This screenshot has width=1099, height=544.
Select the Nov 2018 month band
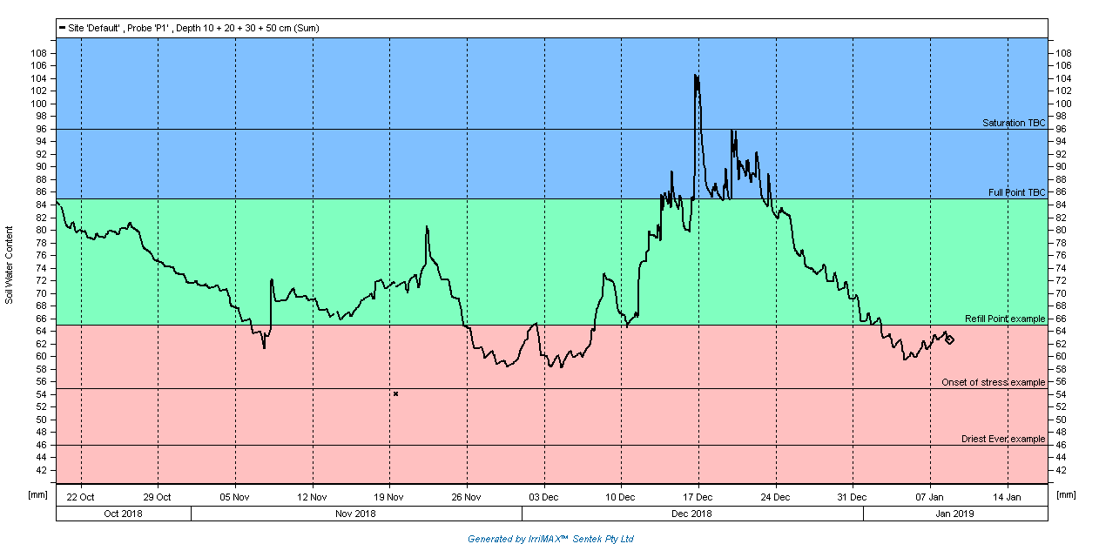pyautogui.click(x=355, y=514)
